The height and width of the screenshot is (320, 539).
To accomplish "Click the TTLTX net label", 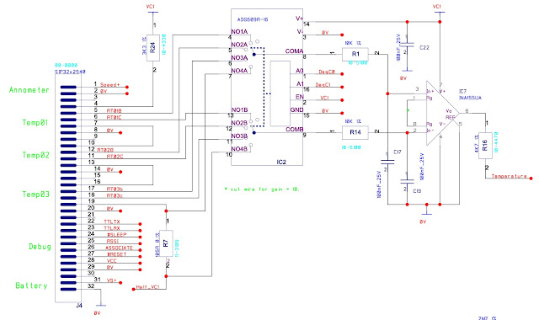I will 112,222.
